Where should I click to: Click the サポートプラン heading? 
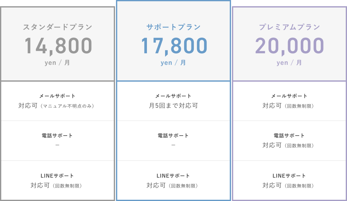pyautogui.click(x=174, y=27)
